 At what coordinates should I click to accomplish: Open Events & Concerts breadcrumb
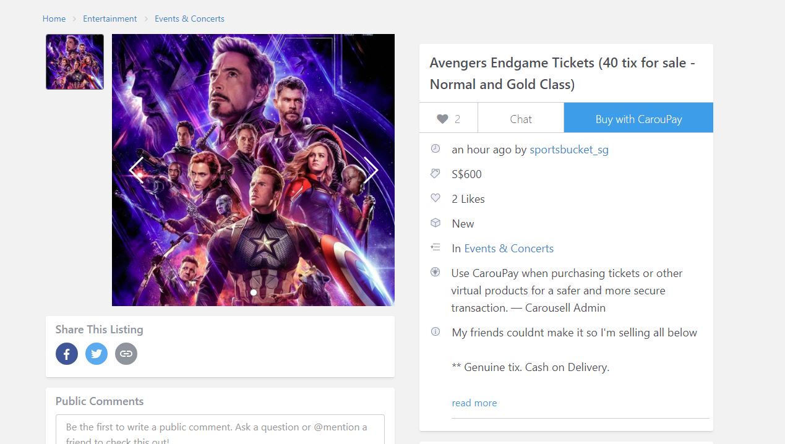click(x=189, y=19)
